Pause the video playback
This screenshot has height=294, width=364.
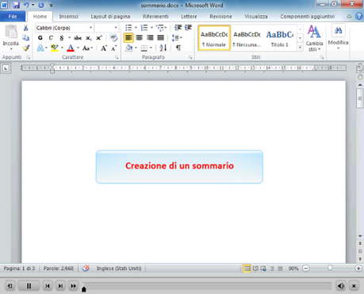[x=29, y=286]
